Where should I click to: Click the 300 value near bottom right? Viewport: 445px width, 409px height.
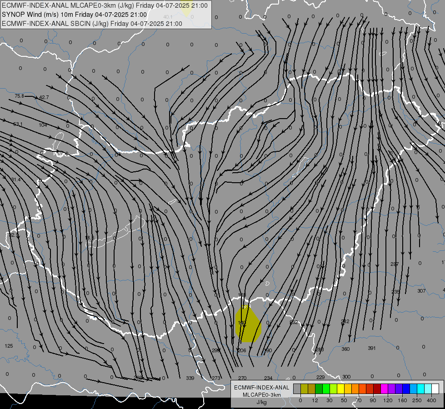click(x=346, y=377)
